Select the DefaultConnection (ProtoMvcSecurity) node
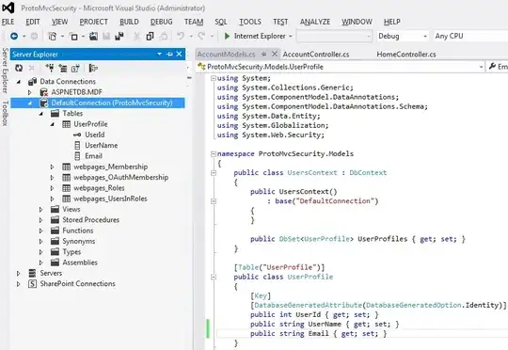 [98, 103]
